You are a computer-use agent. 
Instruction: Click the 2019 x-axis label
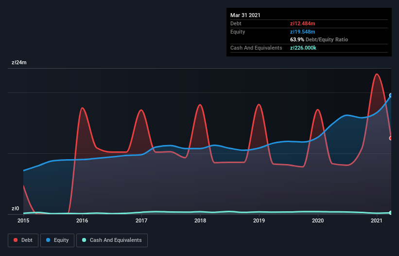259,220
